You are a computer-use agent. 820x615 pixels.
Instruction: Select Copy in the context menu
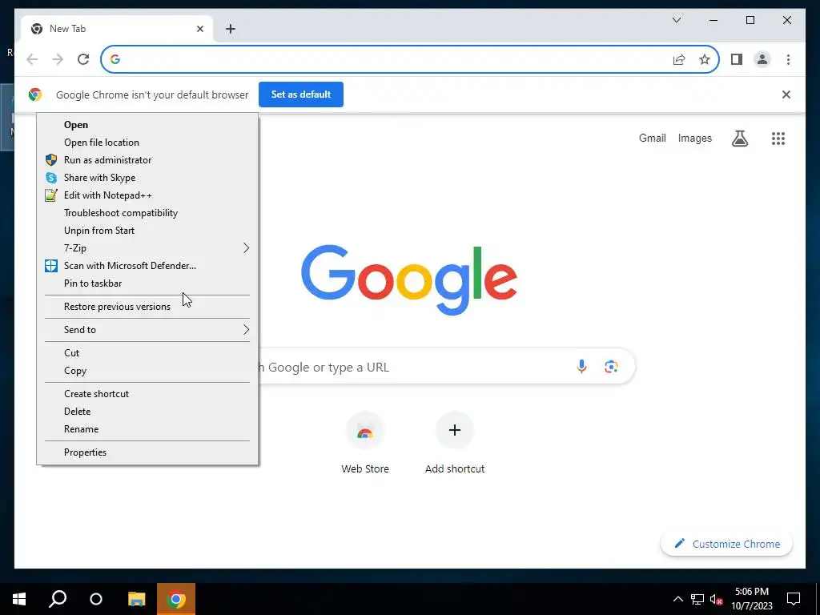[x=147, y=371]
